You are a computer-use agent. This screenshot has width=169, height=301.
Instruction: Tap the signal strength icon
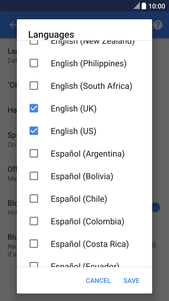(x=137, y=6)
